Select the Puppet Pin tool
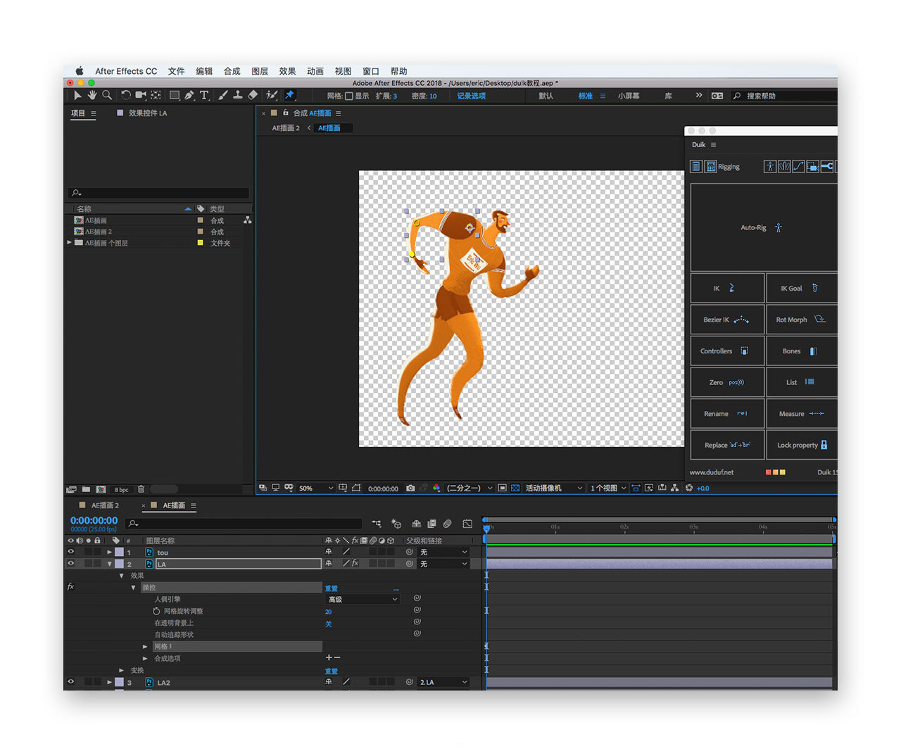Image resolution: width=901 pixels, height=756 pixels. 289,95
